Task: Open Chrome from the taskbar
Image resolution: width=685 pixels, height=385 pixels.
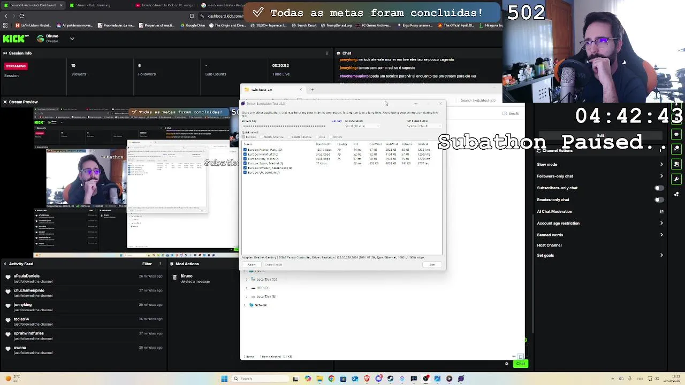Action: [331, 379]
